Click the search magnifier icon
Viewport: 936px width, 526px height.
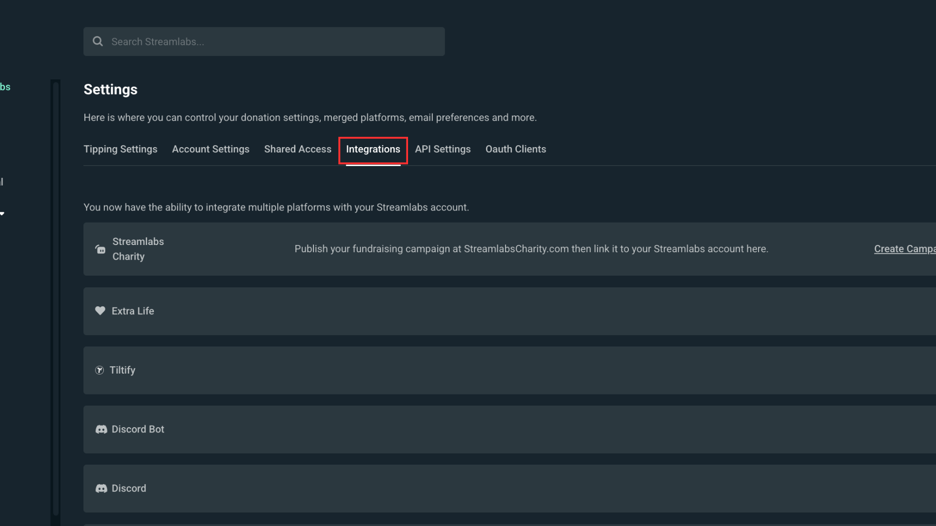pos(98,41)
